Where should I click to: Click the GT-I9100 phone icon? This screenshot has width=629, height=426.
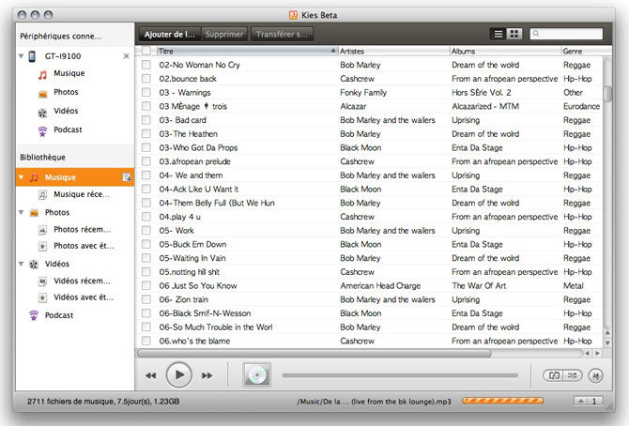[x=32, y=56]
